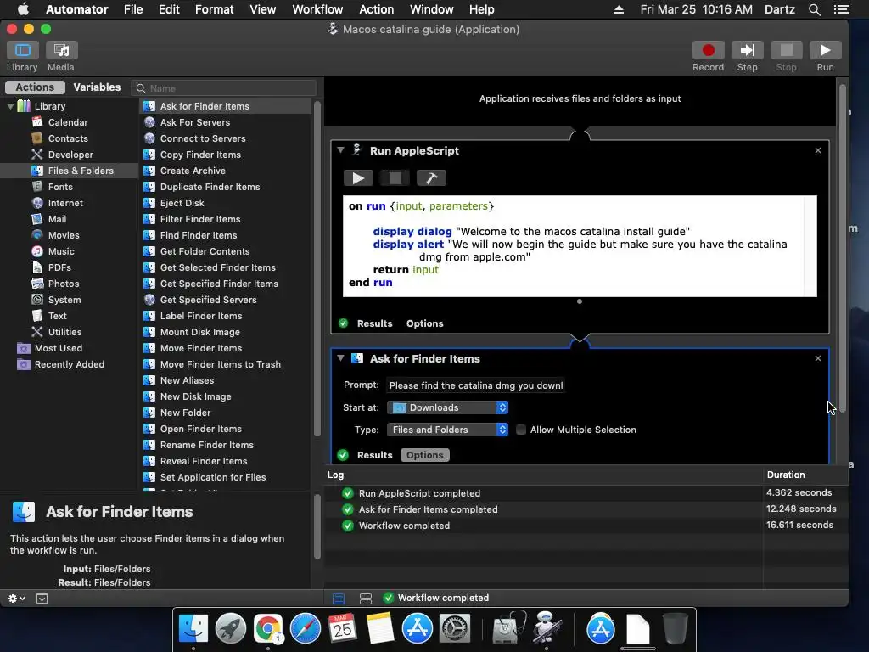Open Finder from the Dock
This screenshot has height=652, width=869.
(193, 629)
